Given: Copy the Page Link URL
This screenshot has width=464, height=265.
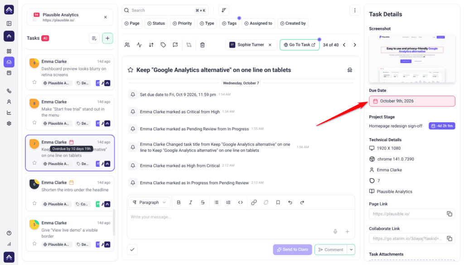Looking at the screenshot, I should (x=449, y=214).
